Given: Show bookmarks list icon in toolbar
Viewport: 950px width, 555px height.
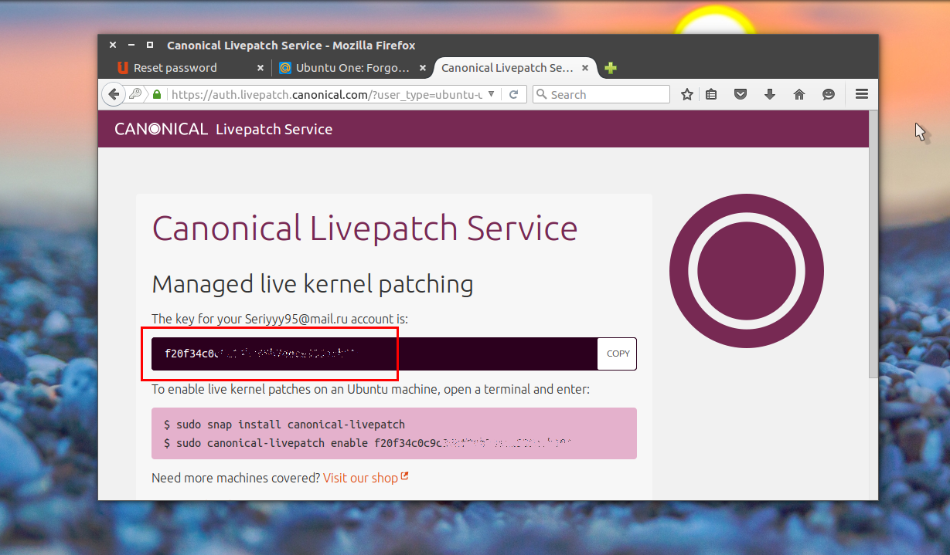Looking at the screenshot, I should click(x=711, y=94).
